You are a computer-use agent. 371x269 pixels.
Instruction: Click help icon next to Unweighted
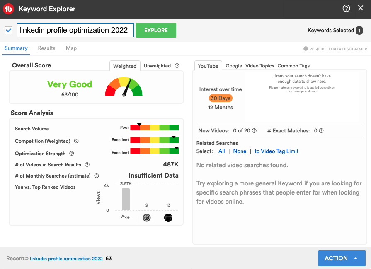click(x=177, y=66)
